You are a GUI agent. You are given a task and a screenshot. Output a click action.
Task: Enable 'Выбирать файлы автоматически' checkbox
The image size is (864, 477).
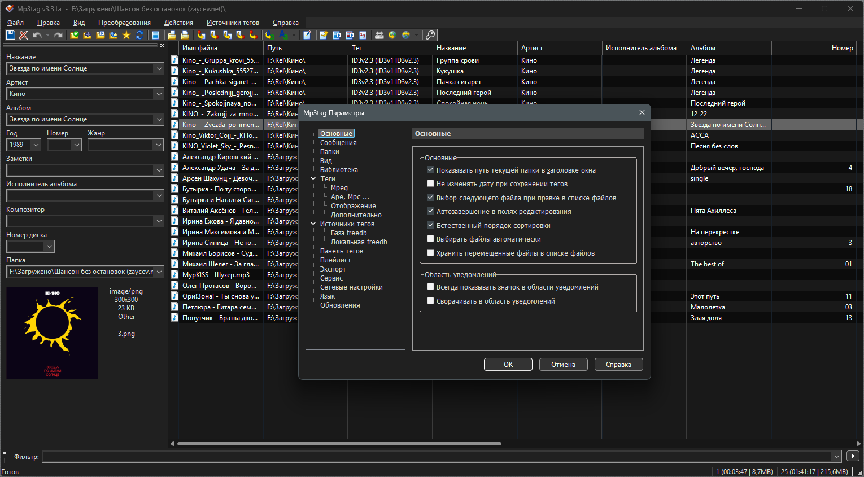430,239
